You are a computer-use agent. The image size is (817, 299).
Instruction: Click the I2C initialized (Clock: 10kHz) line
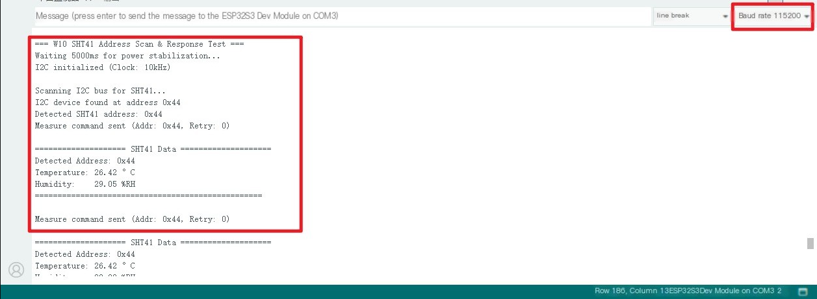(x=103, y=67)
